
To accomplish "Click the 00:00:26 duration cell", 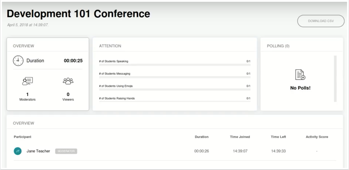I will [202, 151].
